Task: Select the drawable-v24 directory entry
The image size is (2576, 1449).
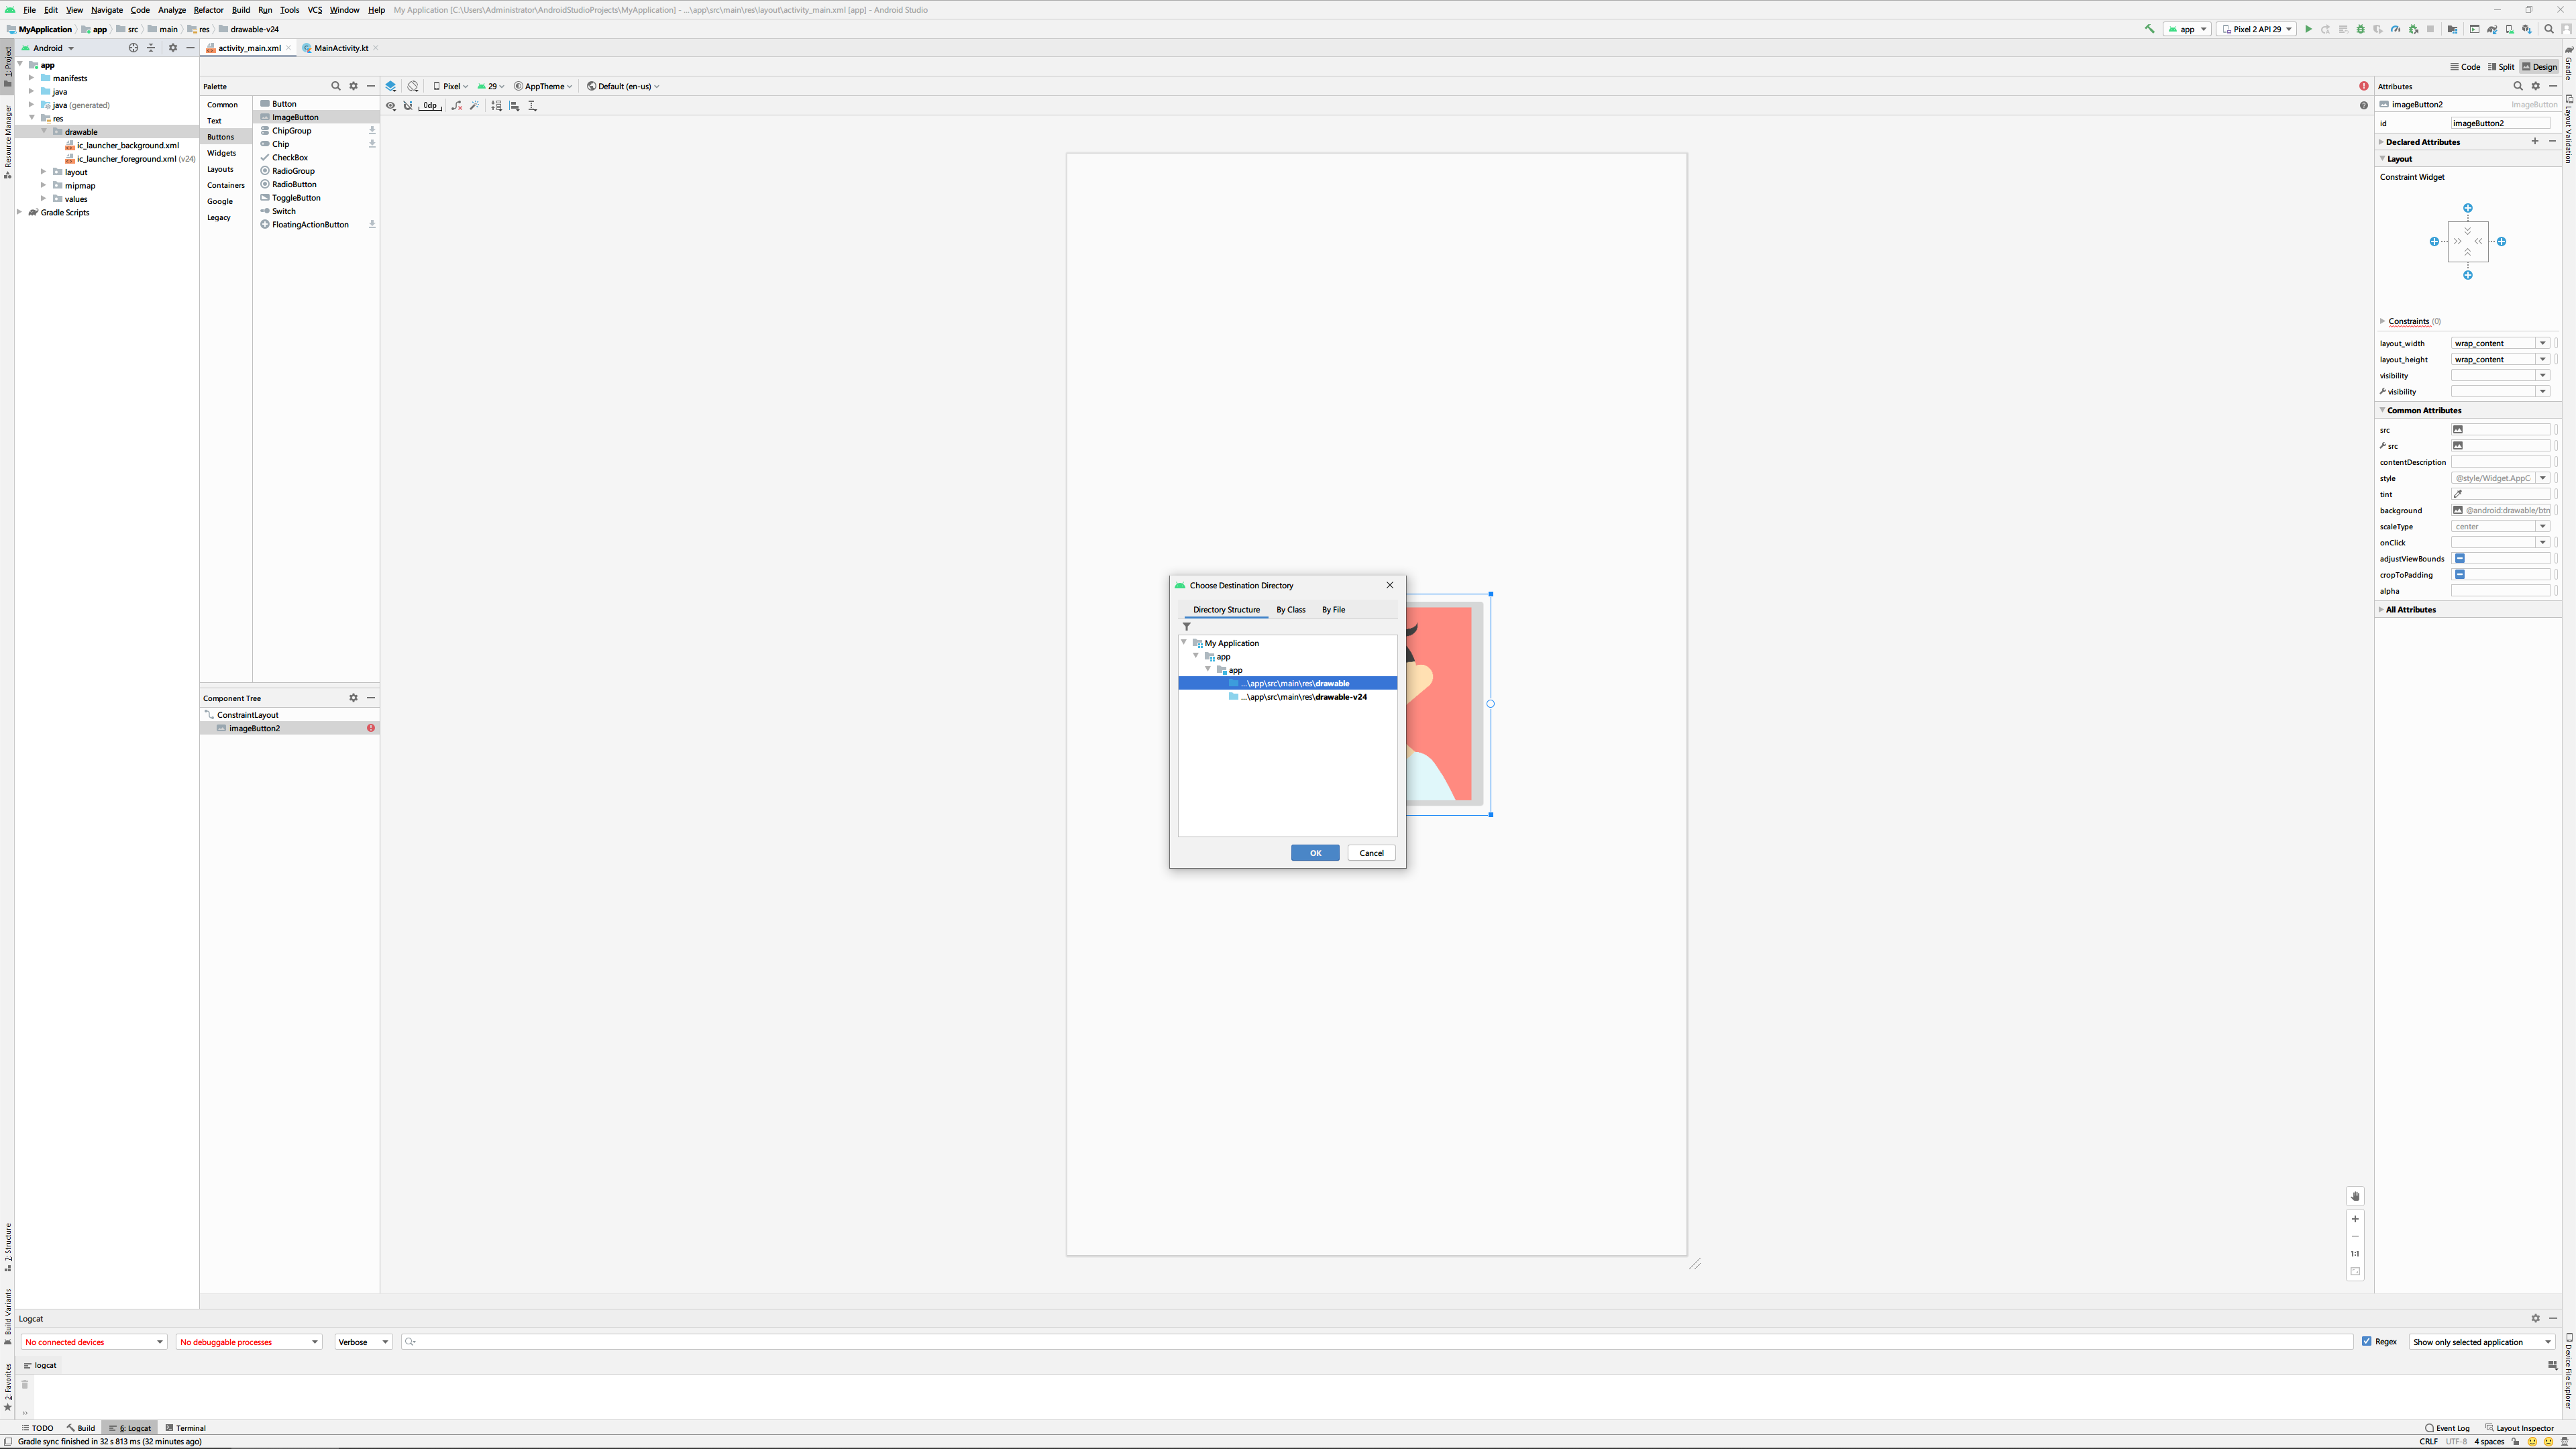Action: (x=1303, y=697)
